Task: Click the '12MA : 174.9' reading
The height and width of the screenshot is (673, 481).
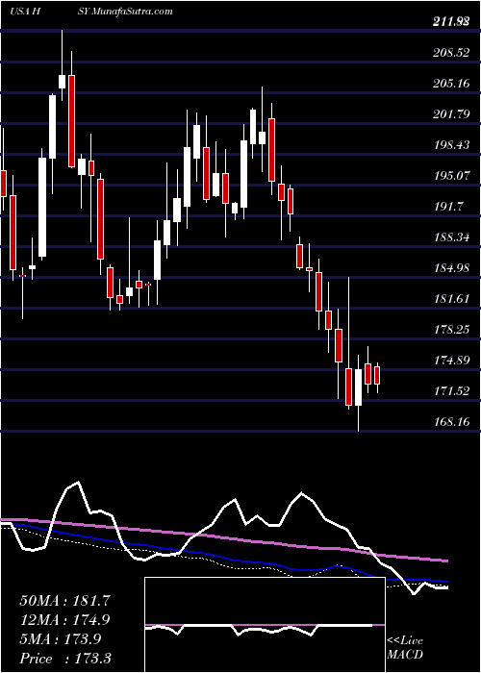Action: (64, 620)
